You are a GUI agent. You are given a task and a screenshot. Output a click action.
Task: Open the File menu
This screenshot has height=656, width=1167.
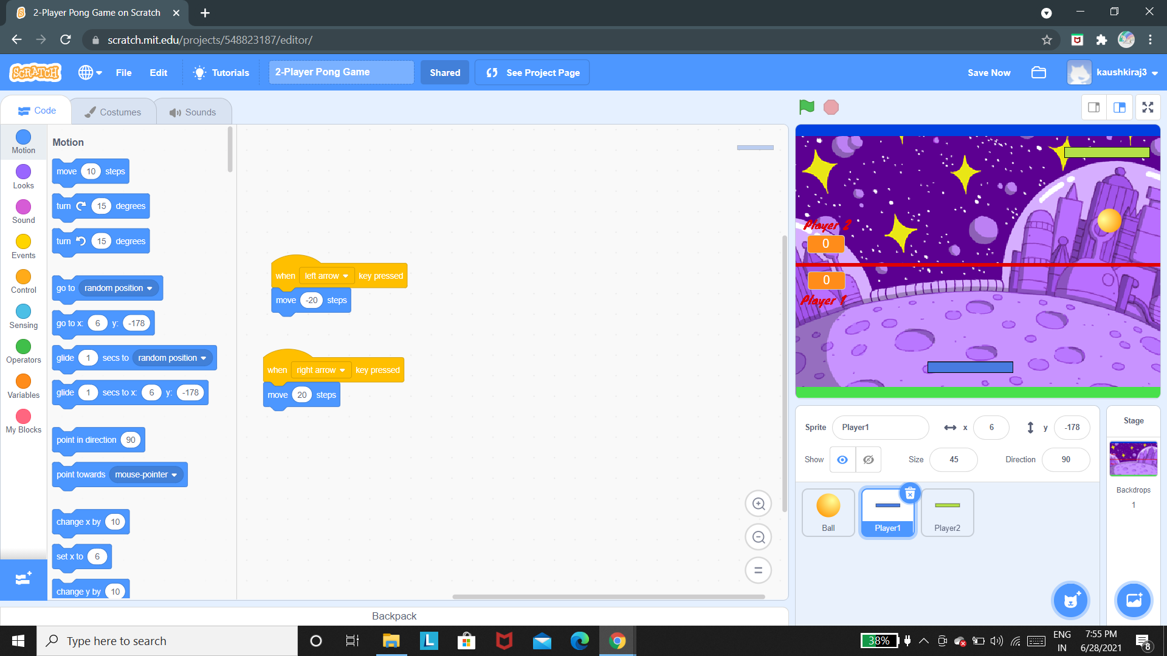[x=123, y=72]
